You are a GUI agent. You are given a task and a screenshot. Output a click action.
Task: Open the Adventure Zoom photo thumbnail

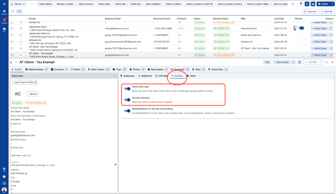[296, 28]
